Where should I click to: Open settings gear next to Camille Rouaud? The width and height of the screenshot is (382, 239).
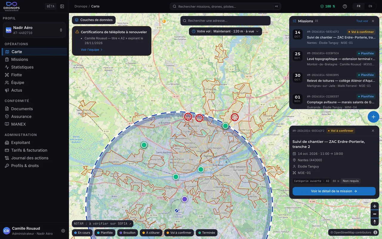pyautogui.click(x=63, y=231)
